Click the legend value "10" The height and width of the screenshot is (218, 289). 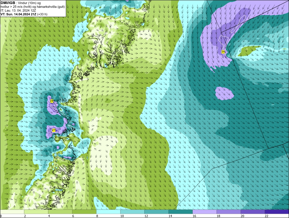(122, 216)
